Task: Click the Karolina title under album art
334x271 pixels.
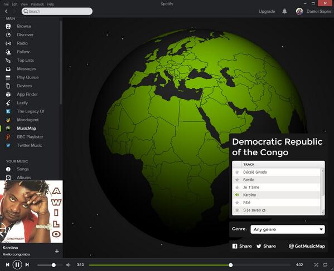Action: point(10,248)
